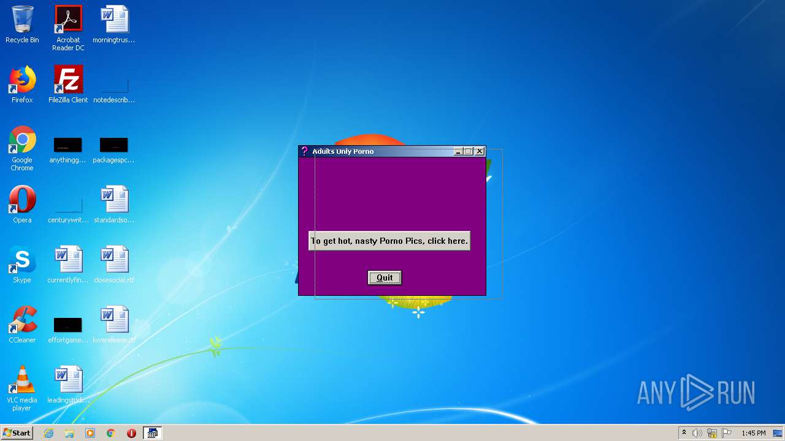Screen dimensions: 785x441
Task: Maximize the purple dialog window
Action: (x=469, y=151)
